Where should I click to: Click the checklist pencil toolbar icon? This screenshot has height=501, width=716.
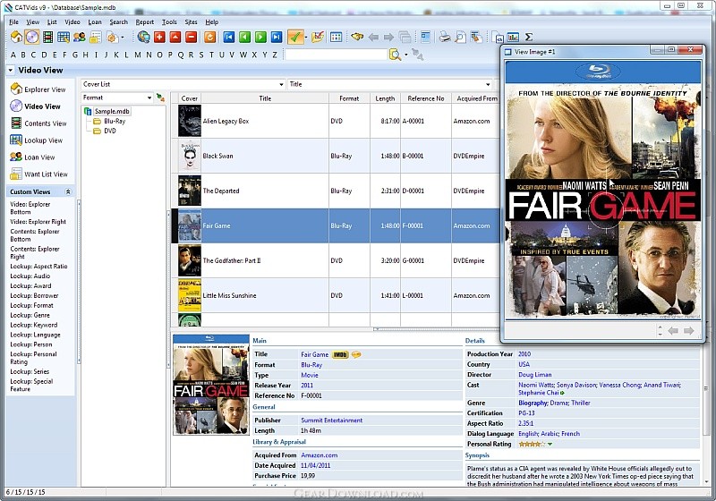pos(318,37)
